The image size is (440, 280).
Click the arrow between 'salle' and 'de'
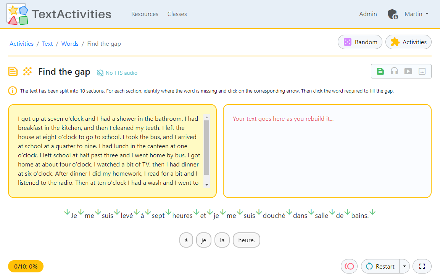(x=332, y=212)
